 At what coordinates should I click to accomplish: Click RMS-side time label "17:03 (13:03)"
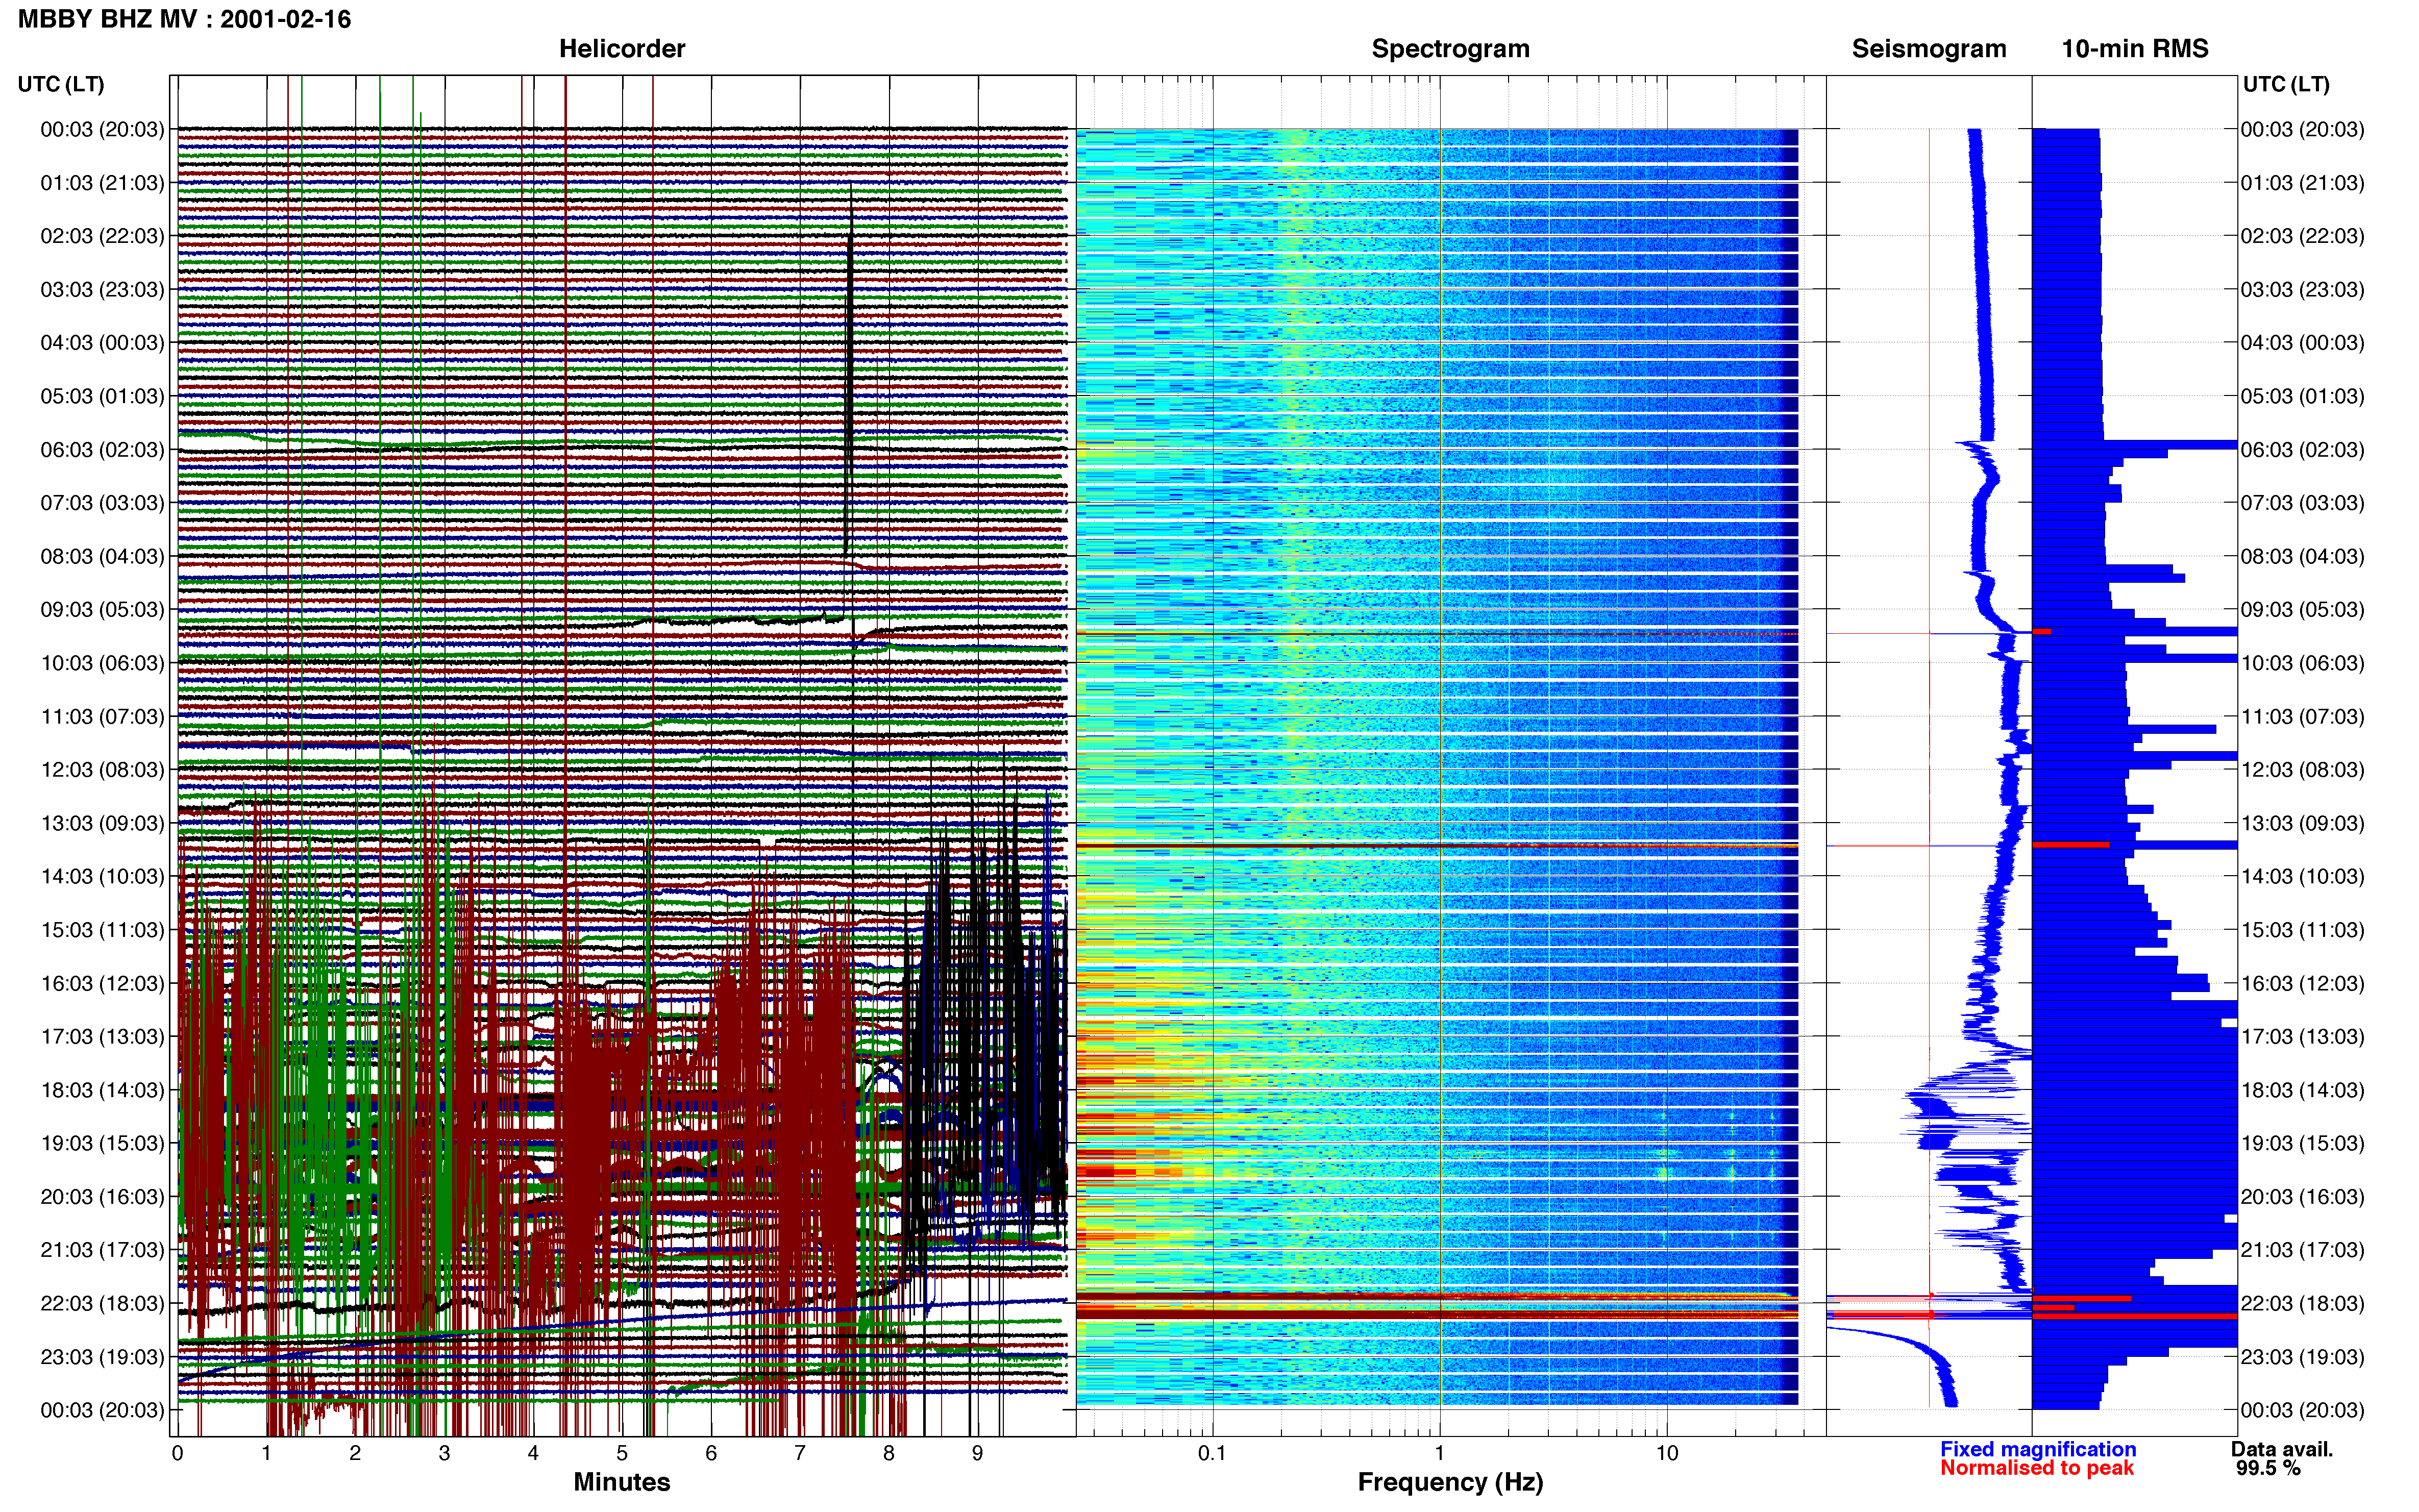[2302, 1037]
